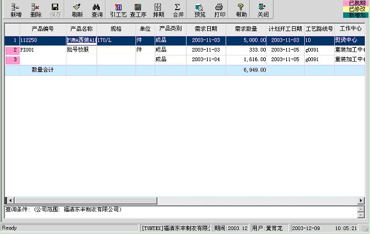Select pink row header number 3
Image resolution: width=370 pixels, height=234 pixels.
tap(12, 60)
